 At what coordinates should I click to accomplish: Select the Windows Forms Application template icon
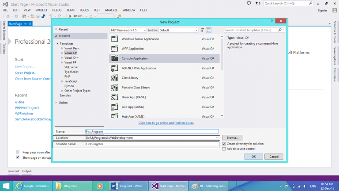coord(115,39)
